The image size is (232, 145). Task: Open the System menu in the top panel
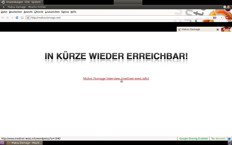36,2
